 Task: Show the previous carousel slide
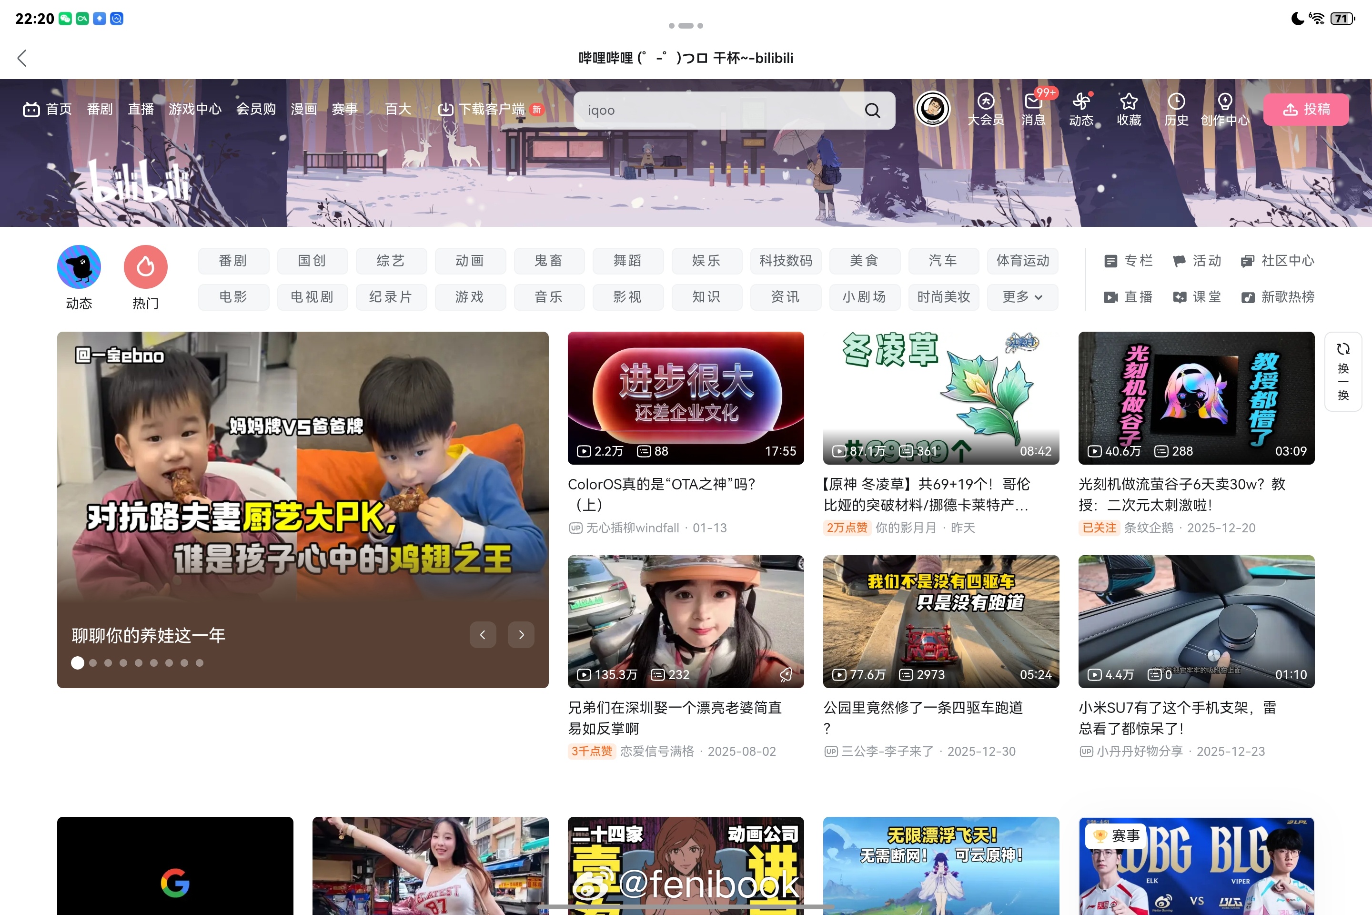point(483,634)
